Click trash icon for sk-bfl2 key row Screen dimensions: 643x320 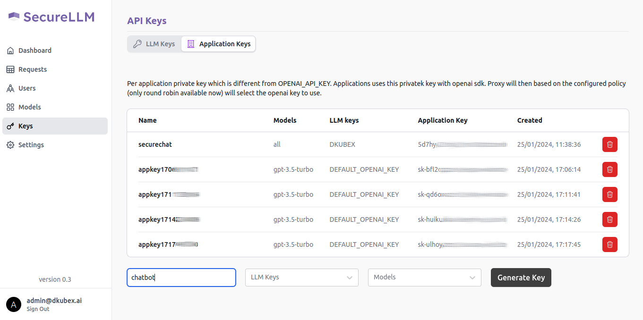click(609, 169)
